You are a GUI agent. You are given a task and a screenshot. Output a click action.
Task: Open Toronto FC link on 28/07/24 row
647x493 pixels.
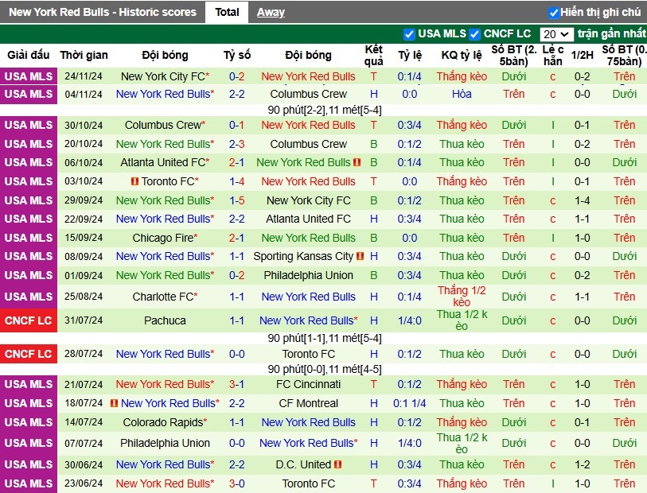pos(308,354)
